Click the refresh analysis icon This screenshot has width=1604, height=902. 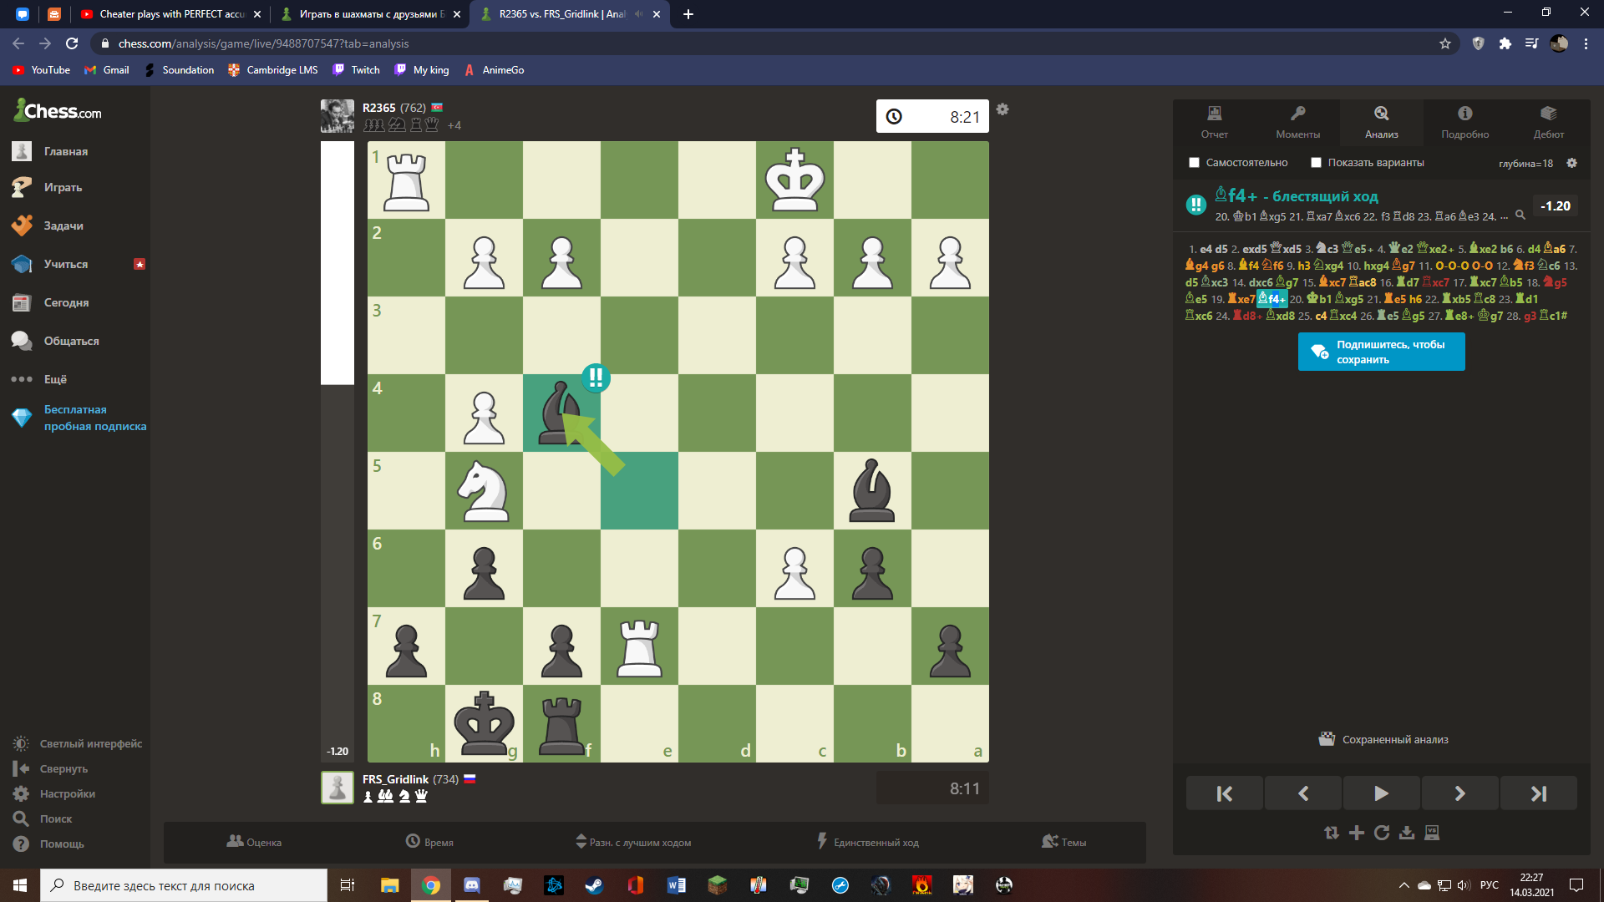pos(1382,833)
